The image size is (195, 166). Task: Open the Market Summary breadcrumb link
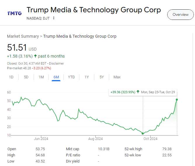pyautogui.click(x=23, y=36)
